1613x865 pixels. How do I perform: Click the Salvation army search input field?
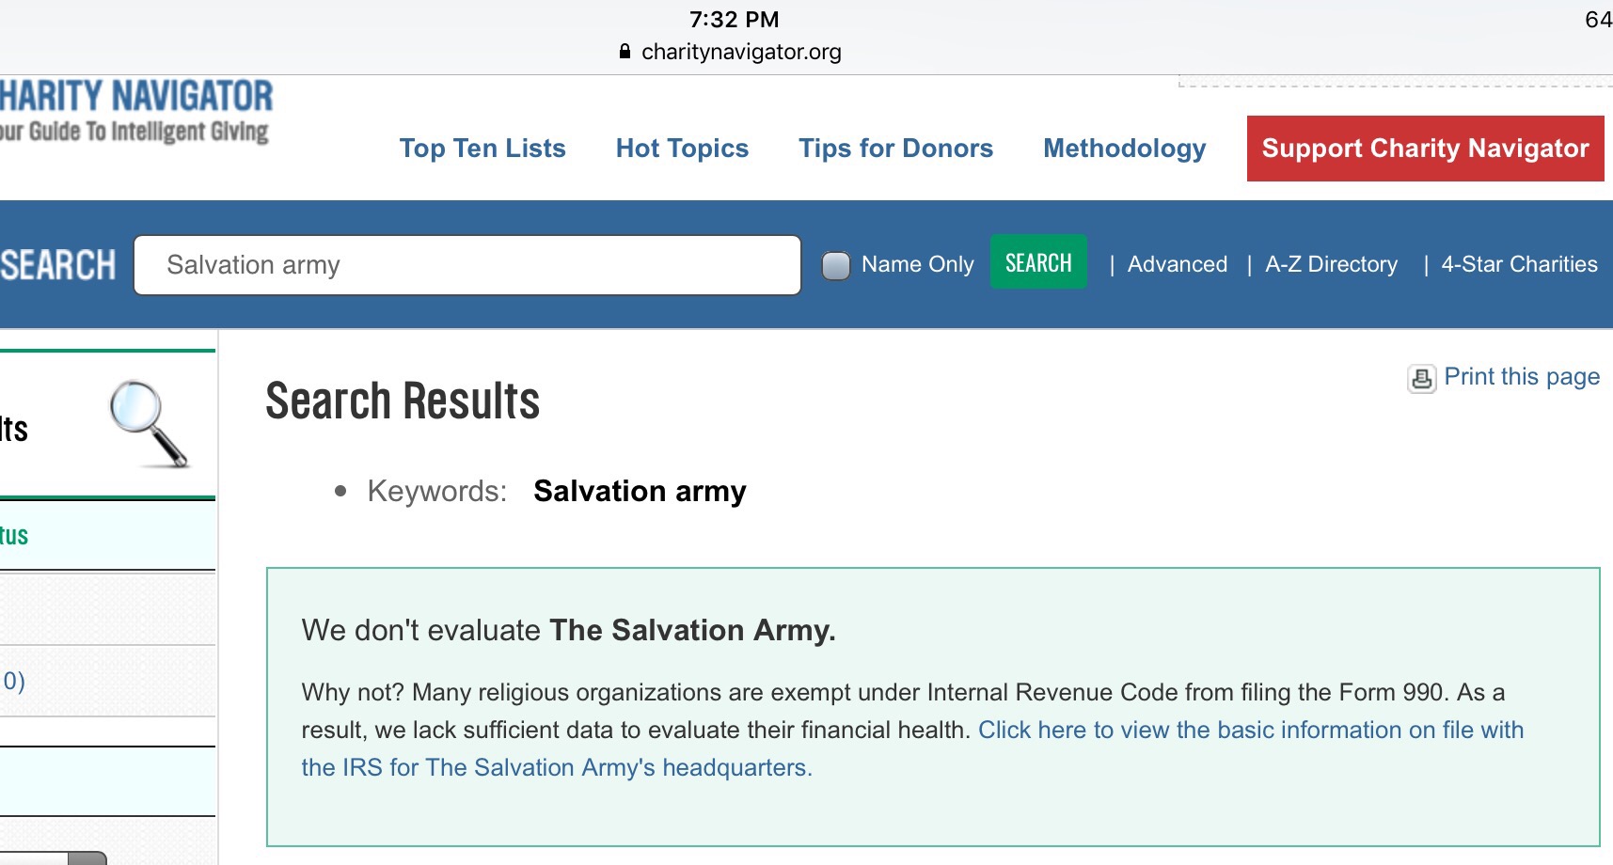(x=467, y=265)
